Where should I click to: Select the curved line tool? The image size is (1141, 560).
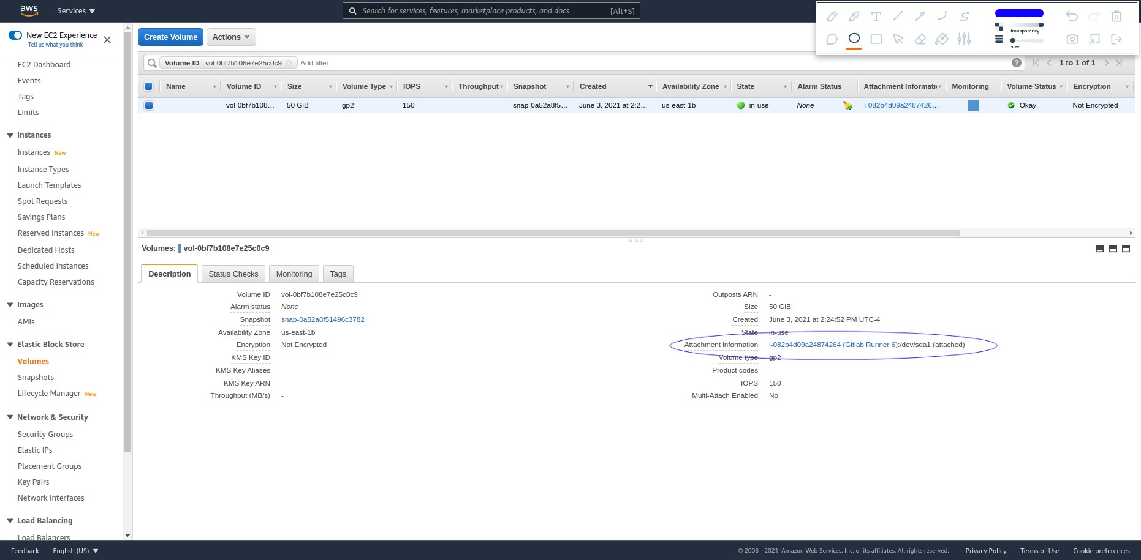click(x=942, y=17)
